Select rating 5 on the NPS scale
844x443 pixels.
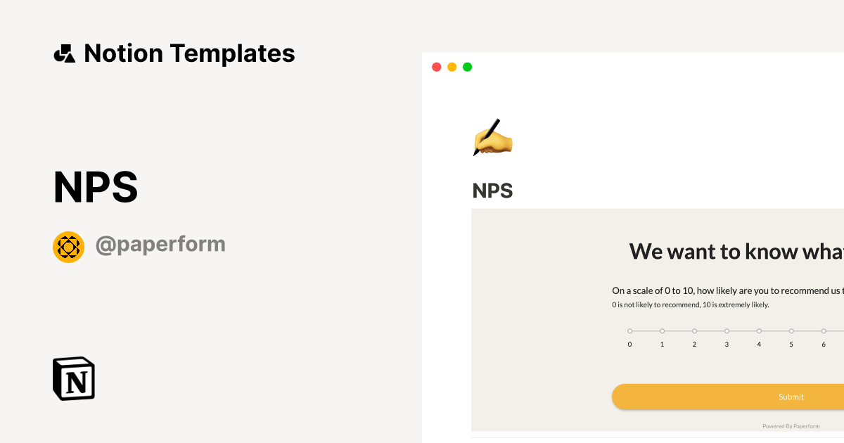791,330
